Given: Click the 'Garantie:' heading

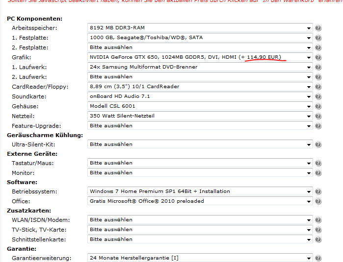Looking at the screenshot, I should [x=22, y=249].
